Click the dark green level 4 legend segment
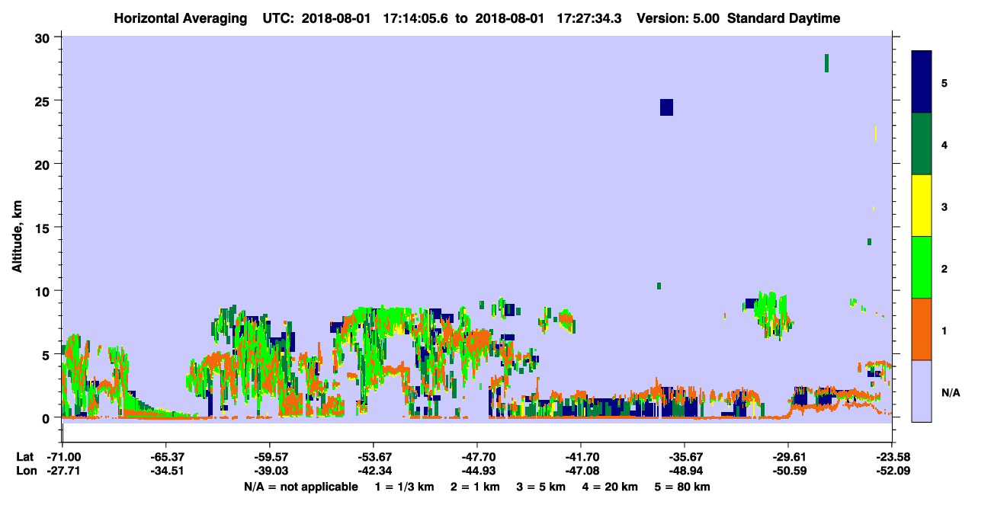The width and height of the screenshot is (991, 508). (922, 144)
